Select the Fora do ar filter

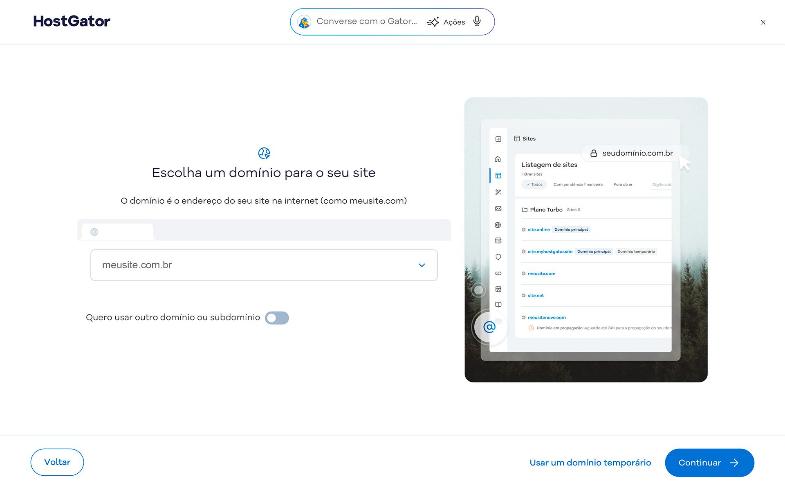click(623, 185)
